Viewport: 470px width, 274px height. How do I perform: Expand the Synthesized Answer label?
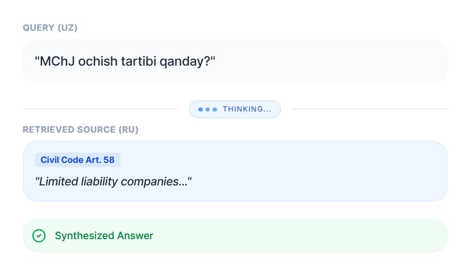(104, 236)
